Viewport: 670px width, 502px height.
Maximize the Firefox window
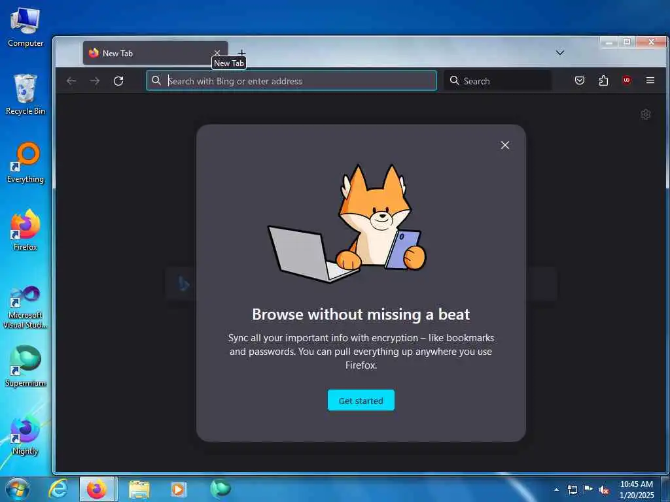[x=627, y=42]
